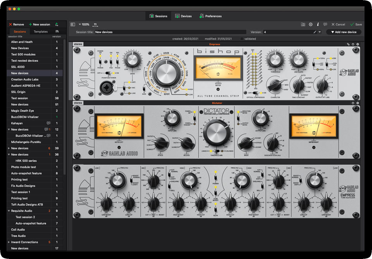The height and width of the screenshot is (259, 372).
Task: Open session settings gear icon
Action: [310, 24]
